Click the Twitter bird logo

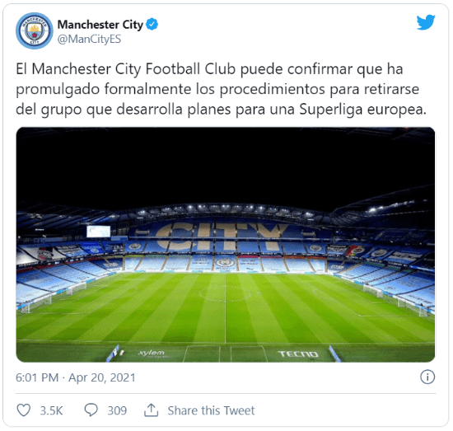(426, 22)
